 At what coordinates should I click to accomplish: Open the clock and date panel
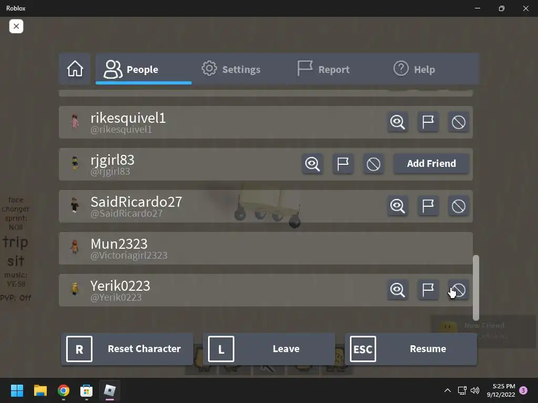coord(501,390)
